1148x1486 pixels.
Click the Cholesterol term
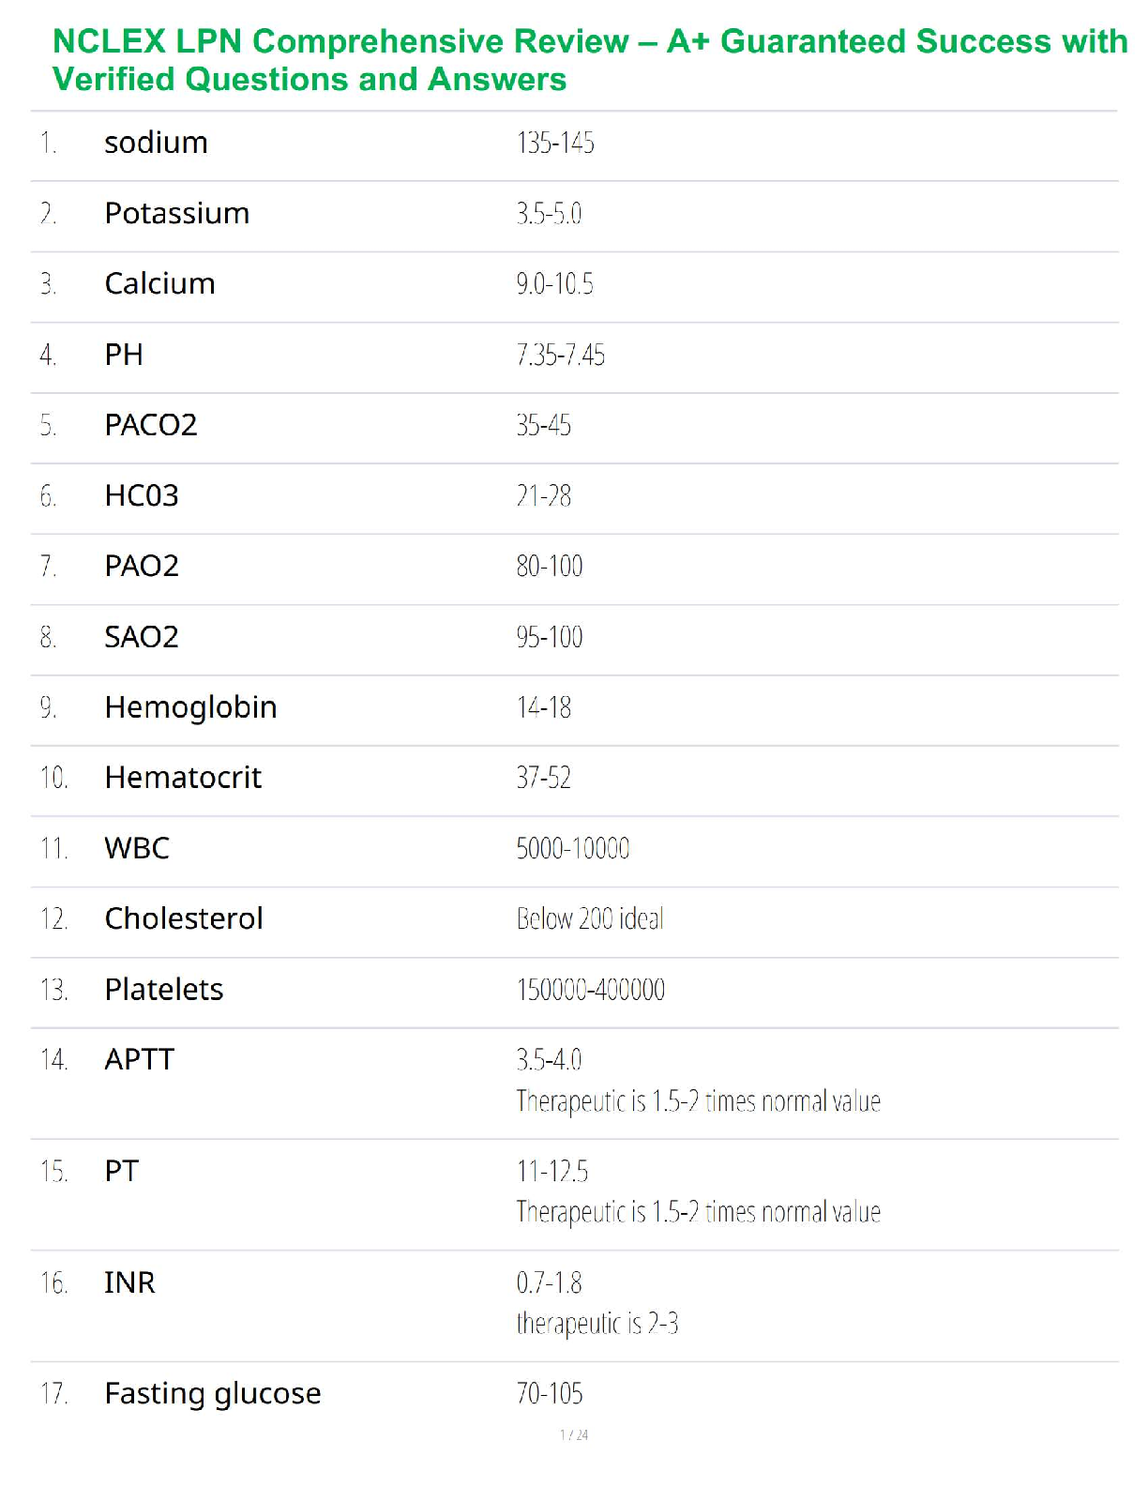pyautogui.click(x=184, y=919)
